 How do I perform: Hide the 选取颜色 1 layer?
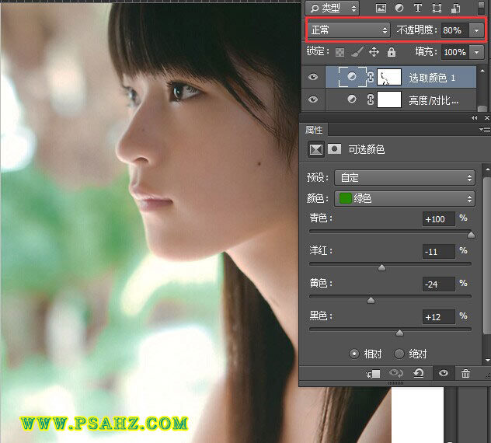coord(313,77)
